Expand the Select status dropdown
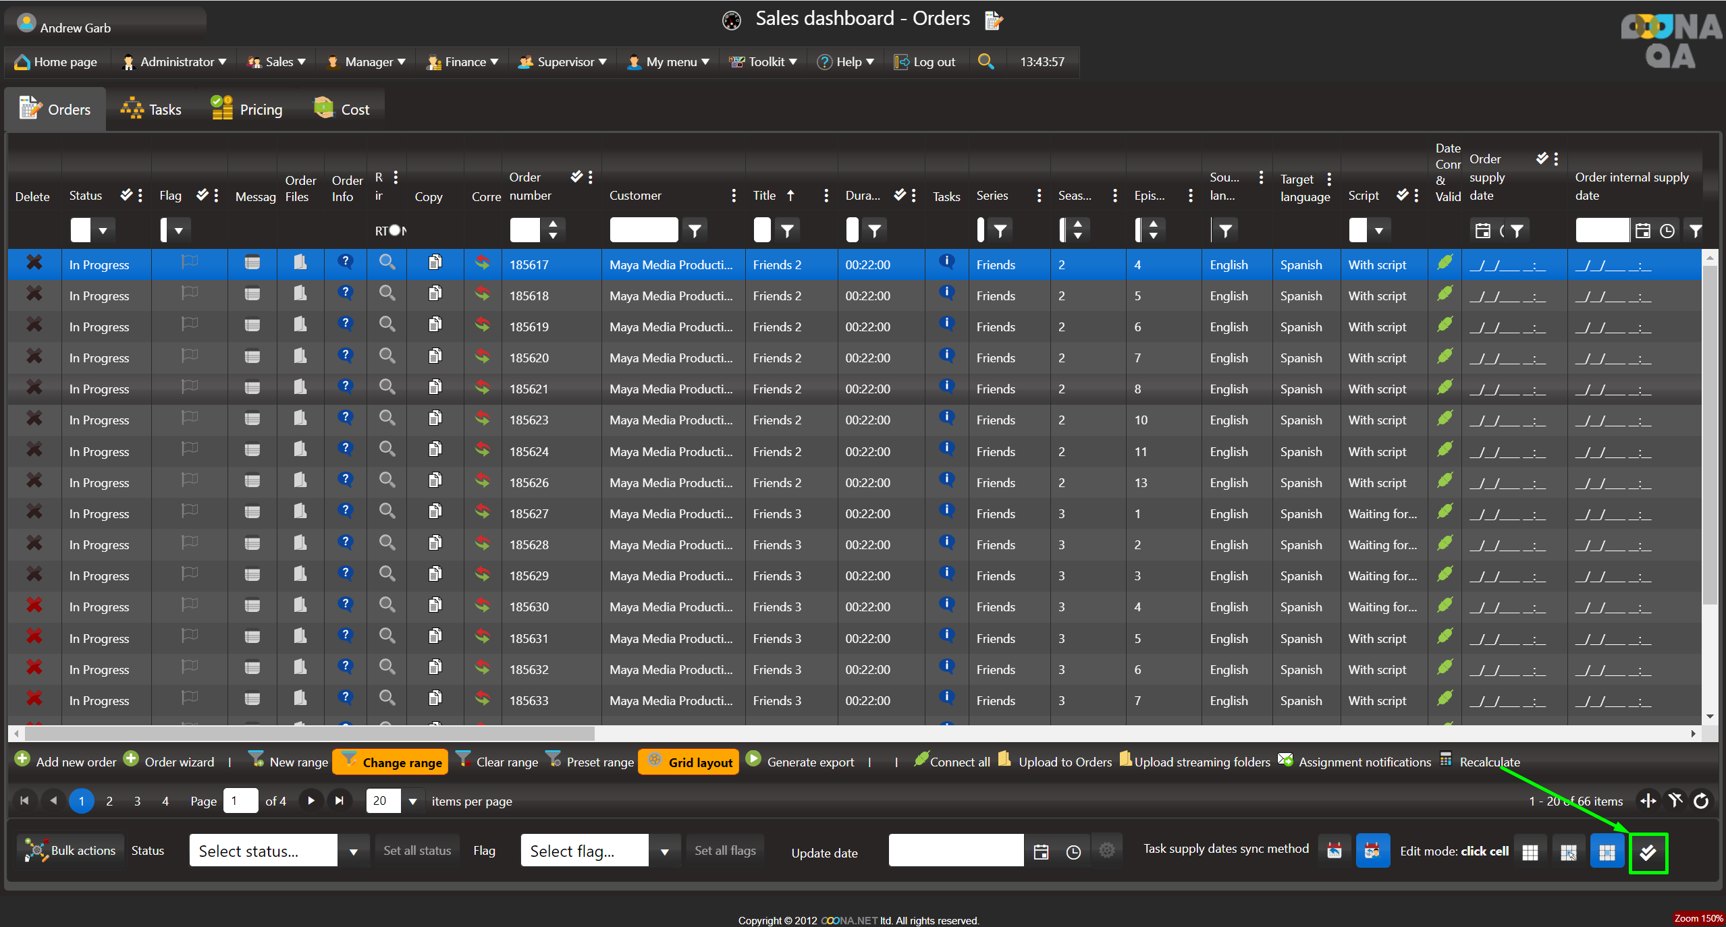The width and height of the screenshot is (1726, 927). click(x=353, y=851)
